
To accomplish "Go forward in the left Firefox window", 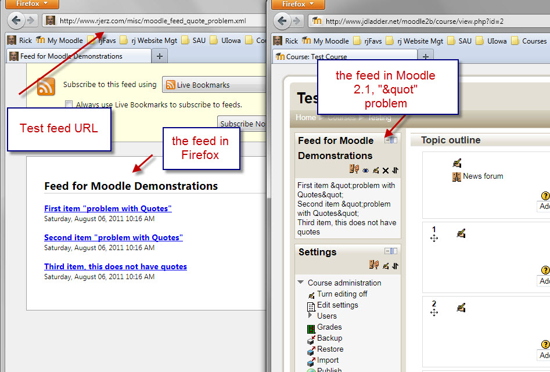I will click(31, 20).
